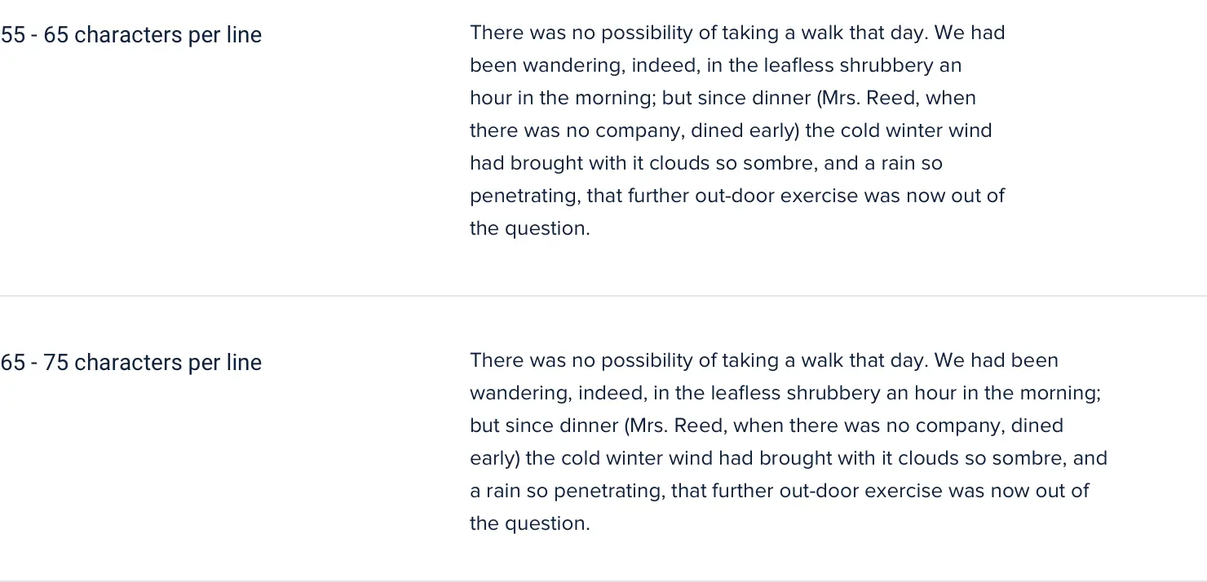
Task: Click the line starting "early) the cold winter"
Action: point(789,459)
